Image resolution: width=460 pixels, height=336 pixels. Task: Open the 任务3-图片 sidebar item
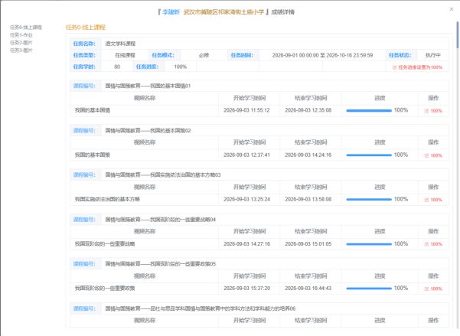pyautogui.click(x=21, y=51)
